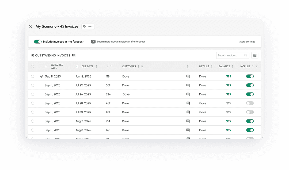Select the Jul 26, 2025 invoice row

click(x=33, y=94)
